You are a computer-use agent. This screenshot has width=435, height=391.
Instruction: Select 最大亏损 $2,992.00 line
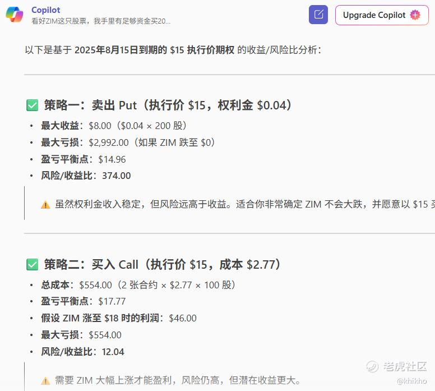[x=128, y=142]
